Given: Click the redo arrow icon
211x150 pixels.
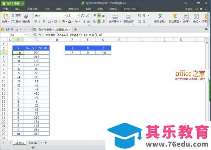Looking at the screenshot, I should pos(25,29).
